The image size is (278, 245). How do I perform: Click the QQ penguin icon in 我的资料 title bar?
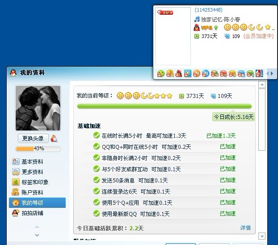[13, 72]
